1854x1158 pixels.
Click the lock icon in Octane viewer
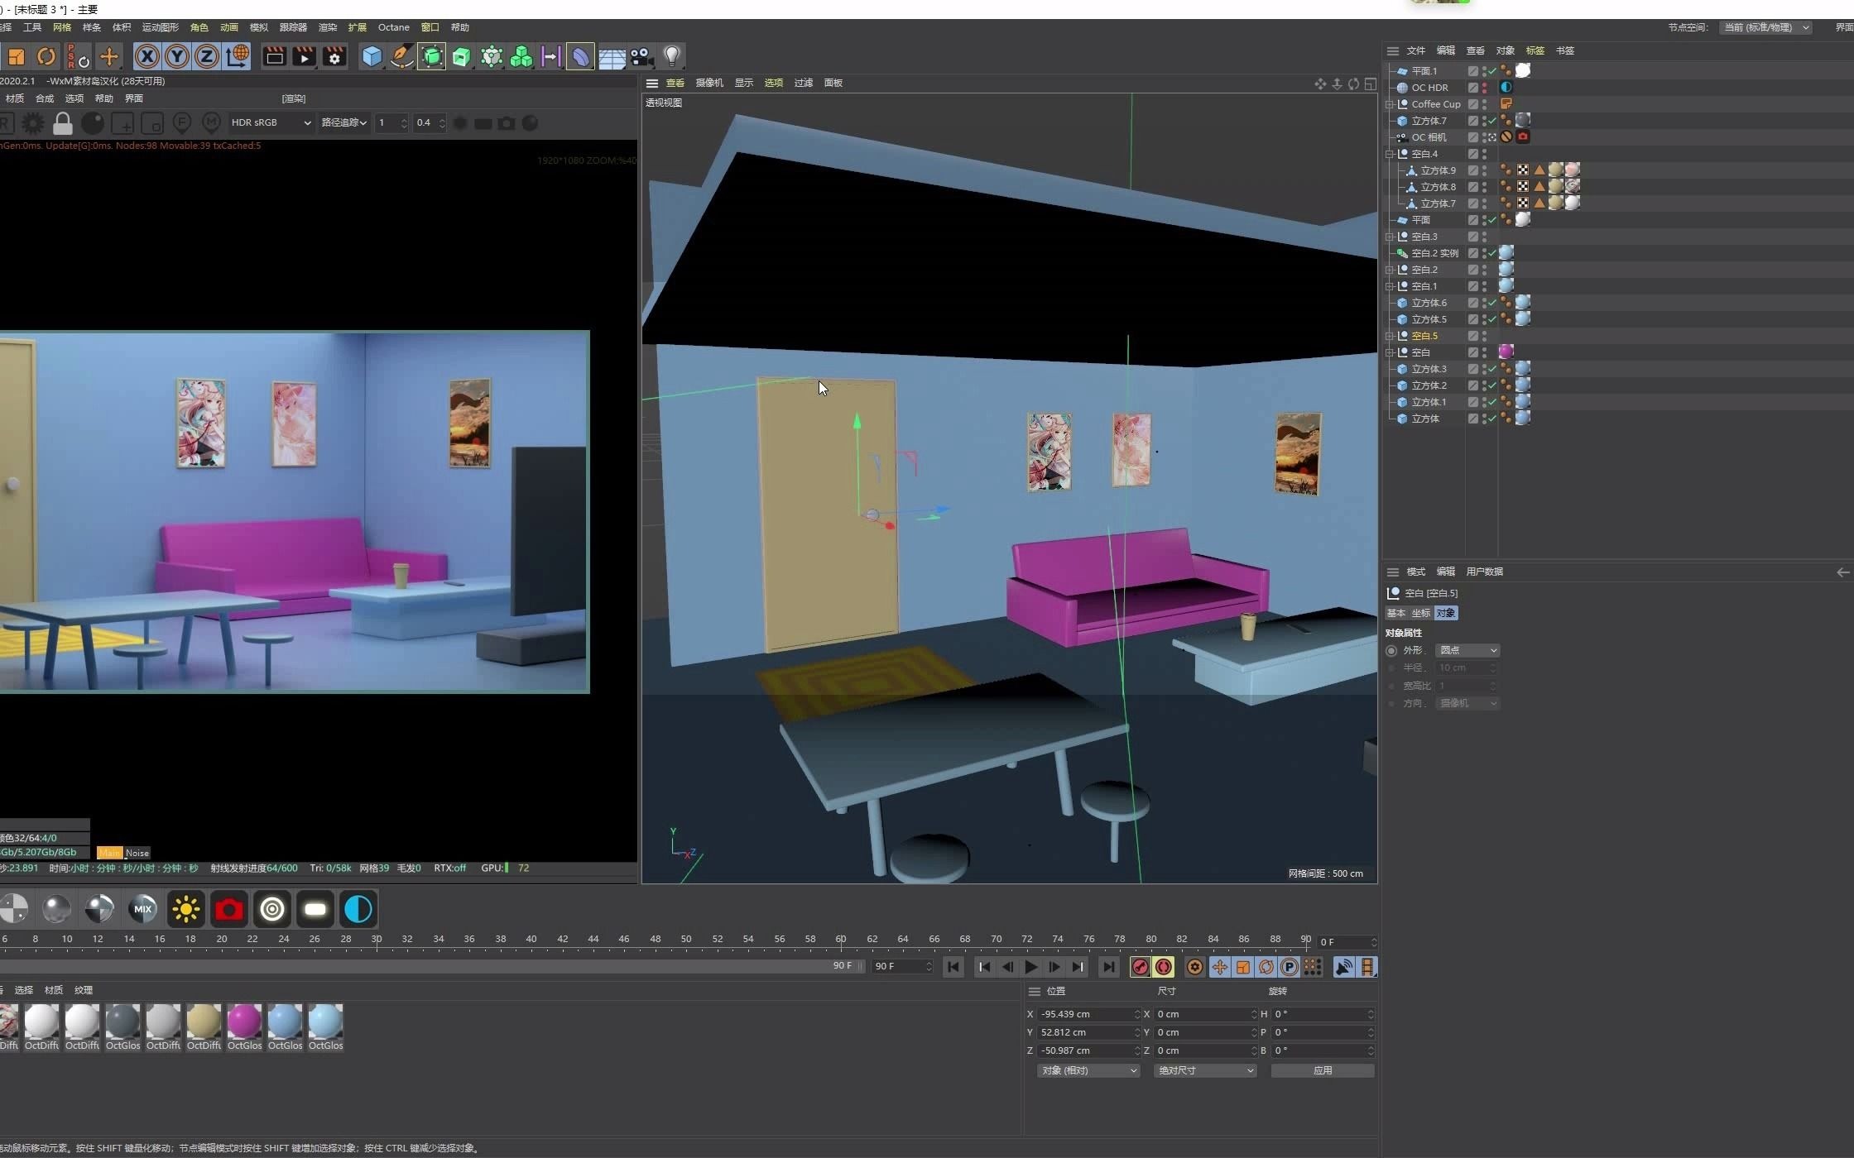click(x=62, y=123)
